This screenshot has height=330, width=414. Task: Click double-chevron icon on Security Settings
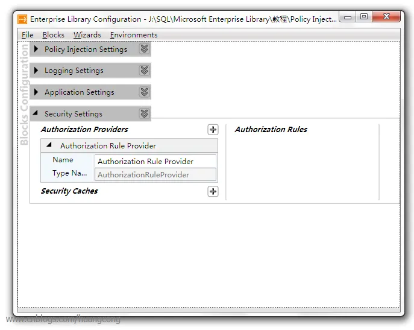pyautogui.click(x=144, y=113)
